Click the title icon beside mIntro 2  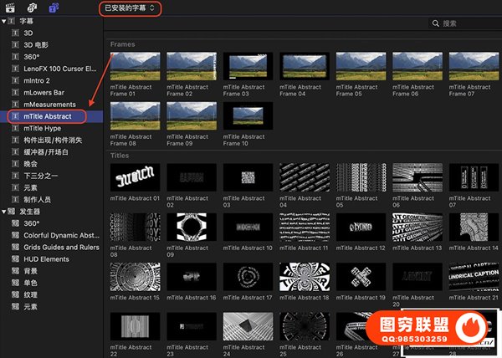click(x=13, y=80)
